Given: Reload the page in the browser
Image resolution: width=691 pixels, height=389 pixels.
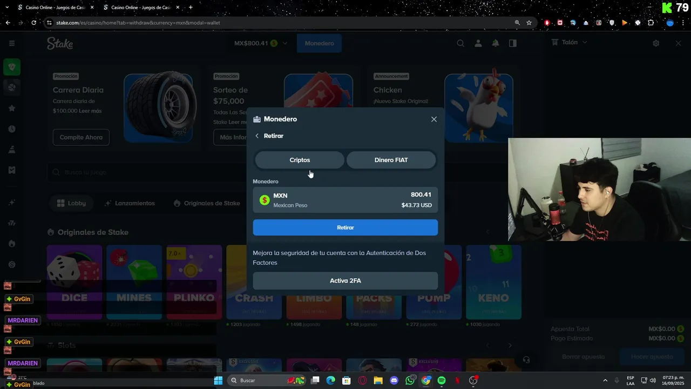Looking at the screenshot, I should coord(33,23).
